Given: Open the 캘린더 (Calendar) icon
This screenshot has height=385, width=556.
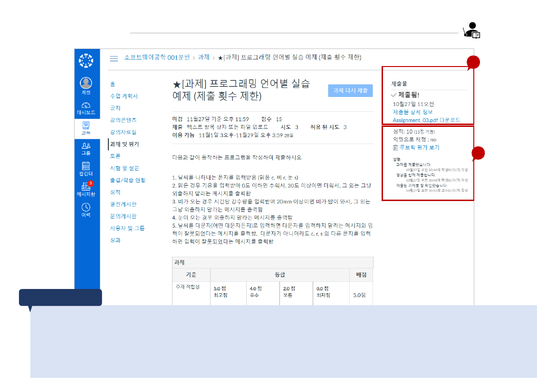Looking at the screenshot, I should (x=86, y=168).
